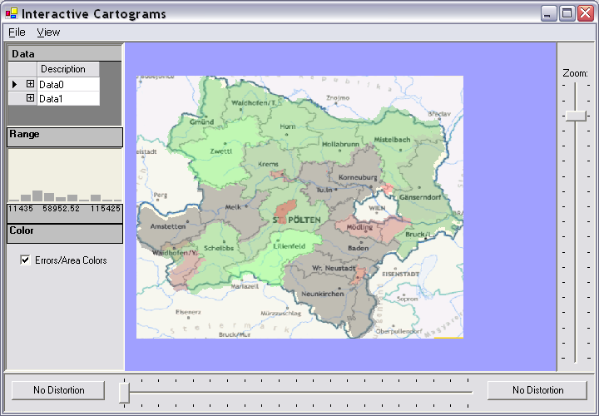Click the right No Distortion button
Image resolution: width=599 pixels, height=416 pixels.
(537, 390)
